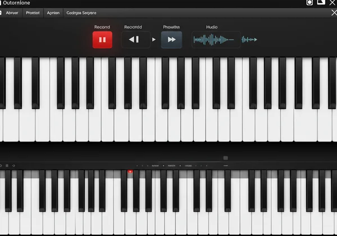This screenshot has width=337, height=236.
Task: Close the tab bar with its X
Action: [334, 13]
